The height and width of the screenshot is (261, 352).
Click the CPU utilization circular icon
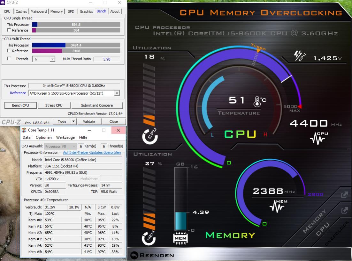point(150,136)
